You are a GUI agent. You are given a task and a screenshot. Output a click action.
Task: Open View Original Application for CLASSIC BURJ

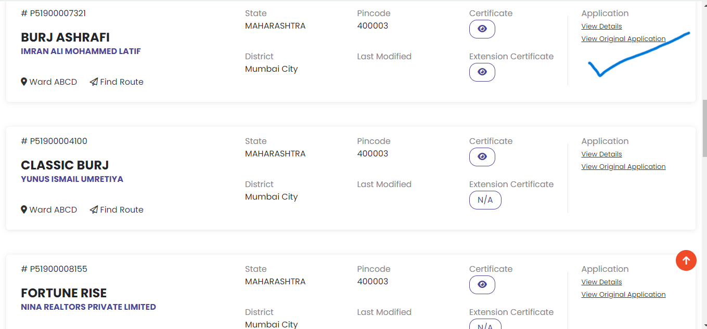623,167
